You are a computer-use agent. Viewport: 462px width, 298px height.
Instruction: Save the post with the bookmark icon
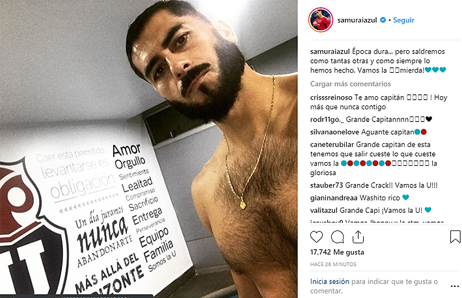tap(455, 237)
